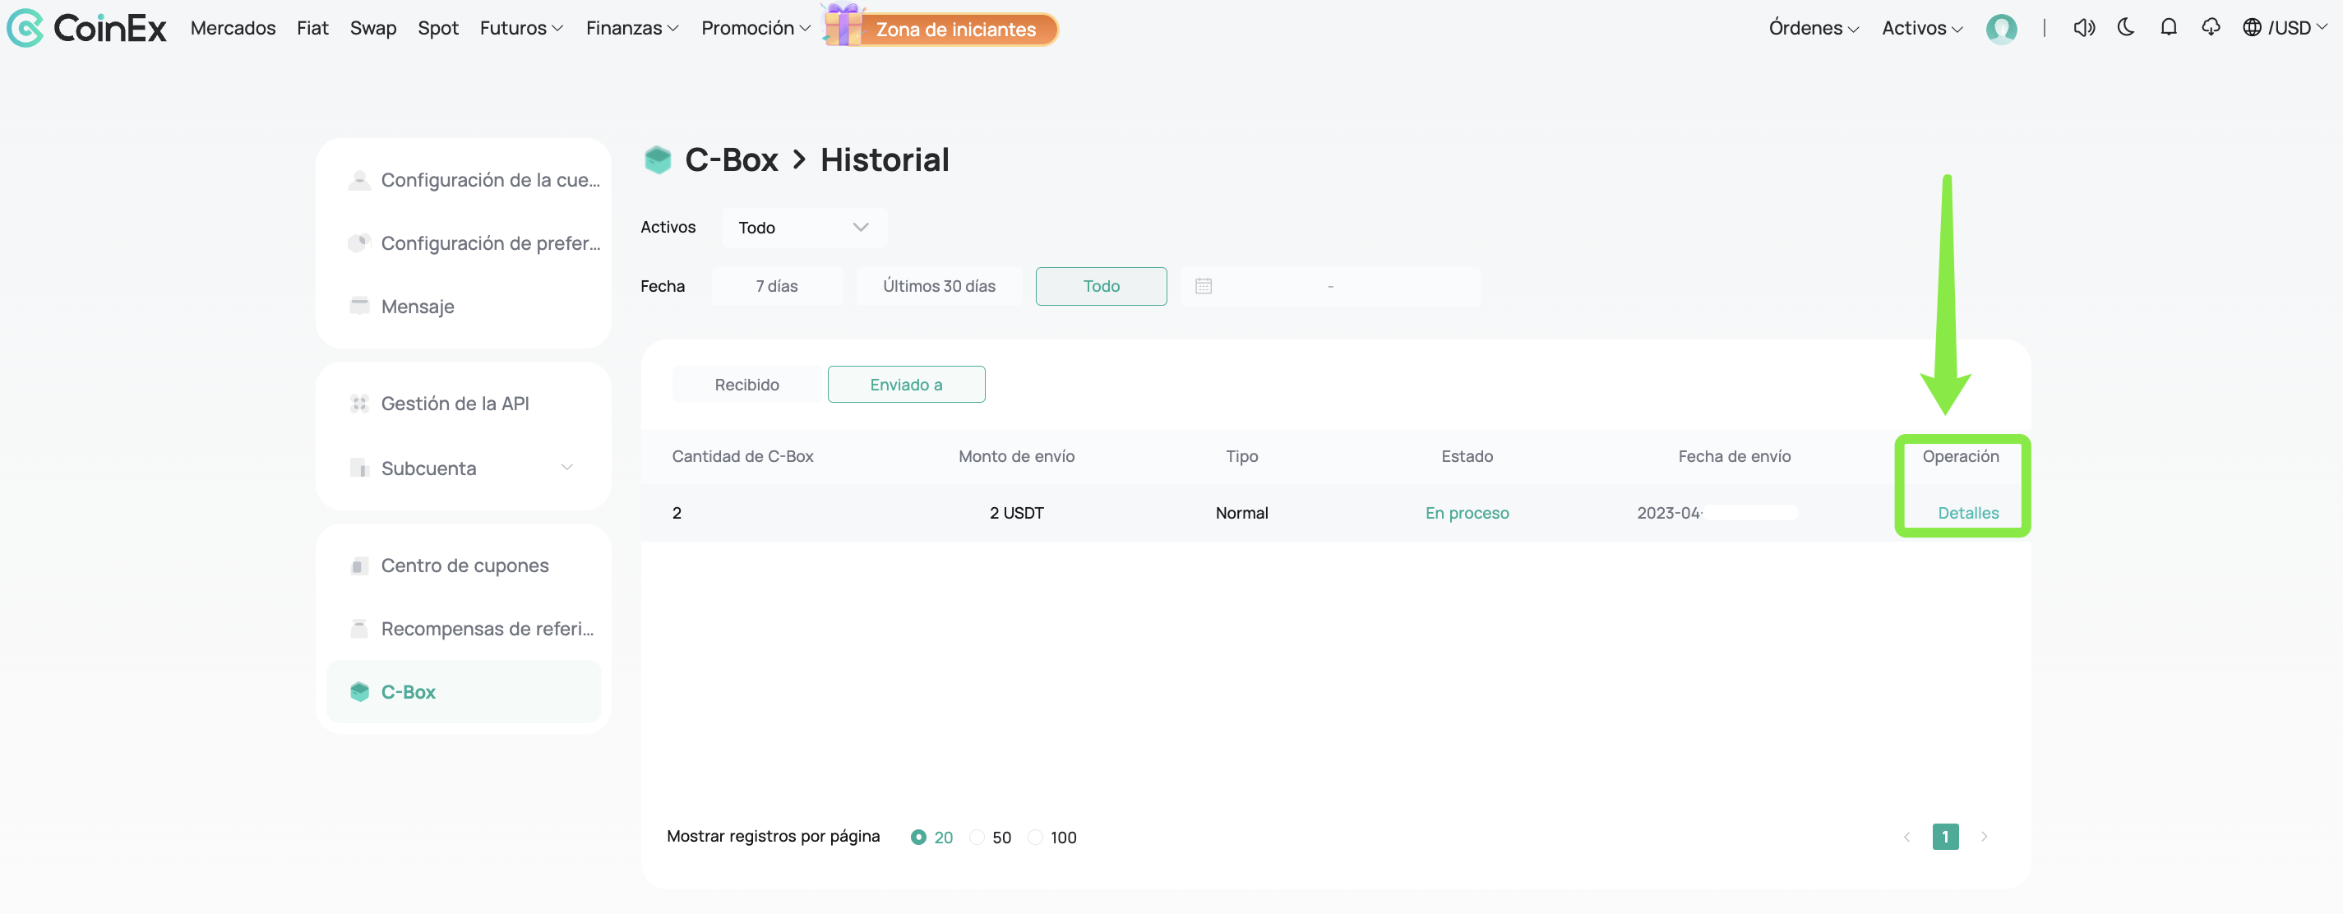The image size is (2343, 914).
Task: Click the custom date range field
Action: (x=1330, y=287)
